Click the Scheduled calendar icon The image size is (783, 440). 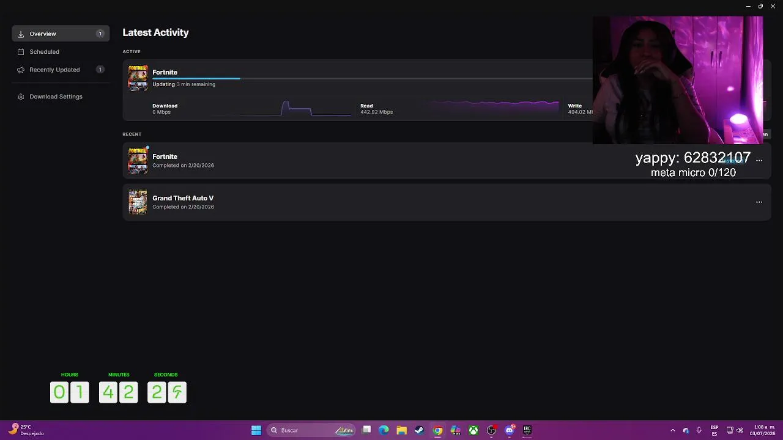click(21, 52)
